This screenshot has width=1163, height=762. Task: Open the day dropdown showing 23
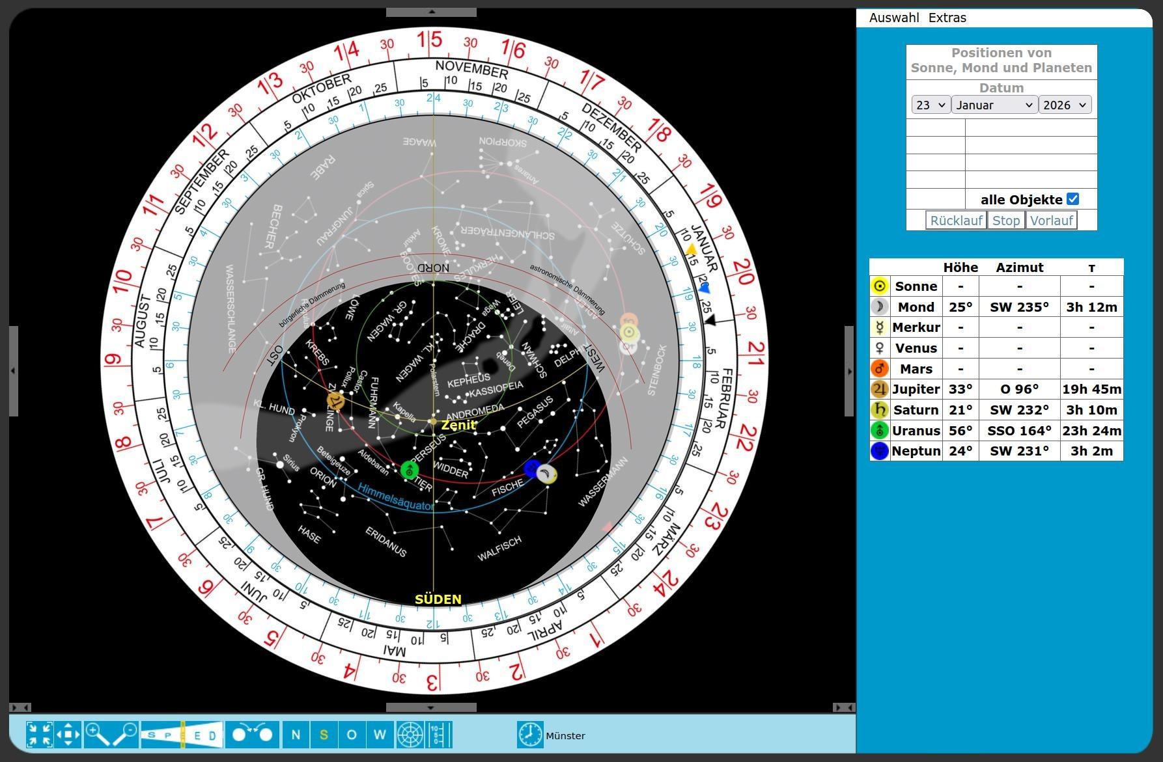coord(931,105)
